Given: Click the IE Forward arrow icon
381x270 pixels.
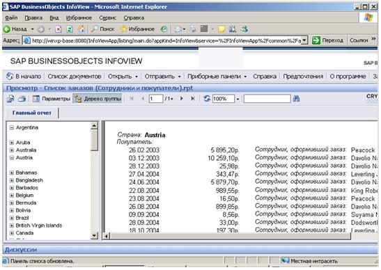Looking at the screenshot, I should tap(41, 29).
